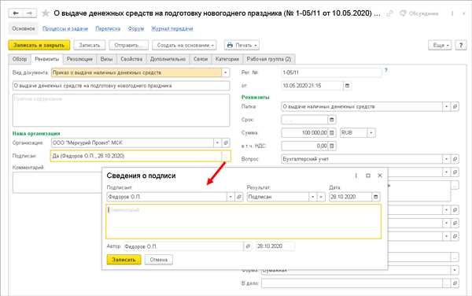Open calendar for Дата in signature dialog

(376, 197)
